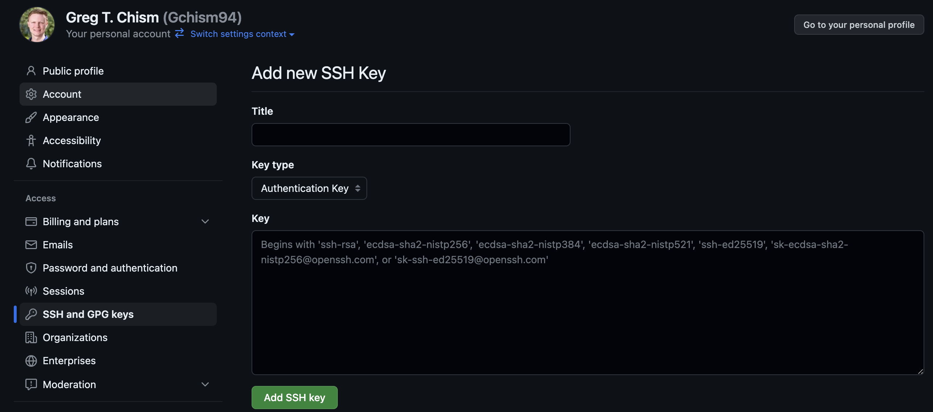Go to your personal profile
Viewport: 933px width, 412px height.
(x=859, y=25)
